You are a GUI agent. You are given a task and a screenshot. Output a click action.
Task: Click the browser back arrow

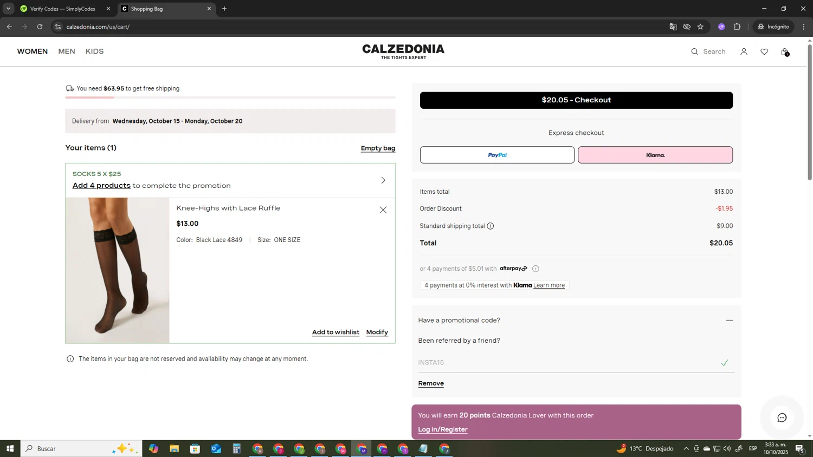9,27
